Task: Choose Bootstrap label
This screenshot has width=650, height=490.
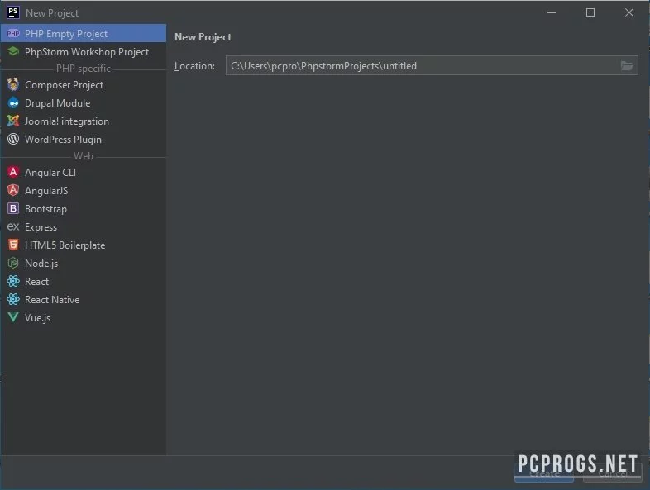Action: click(45, 209)
